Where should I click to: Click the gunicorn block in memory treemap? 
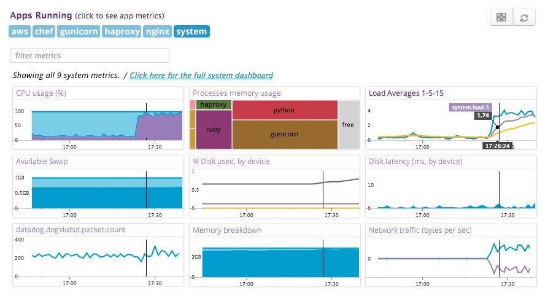point(284,134)
